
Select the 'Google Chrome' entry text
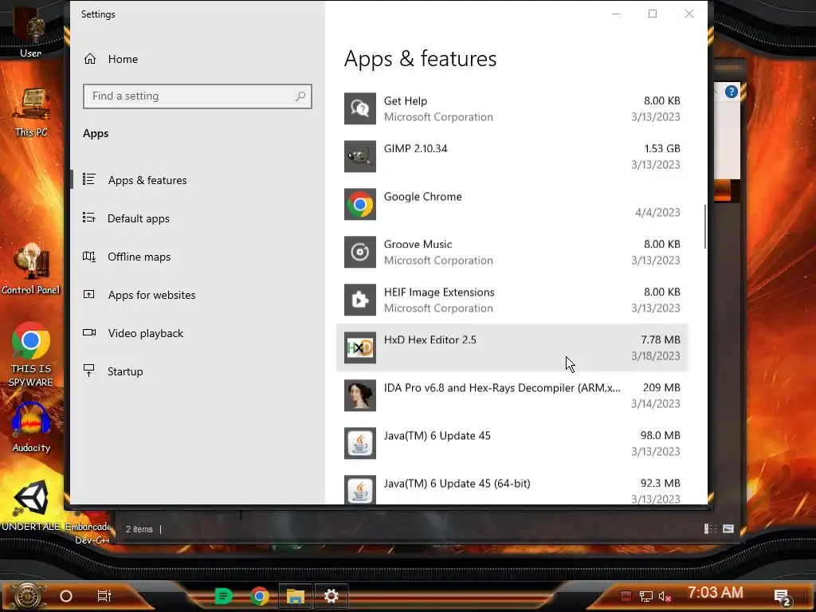422,197
